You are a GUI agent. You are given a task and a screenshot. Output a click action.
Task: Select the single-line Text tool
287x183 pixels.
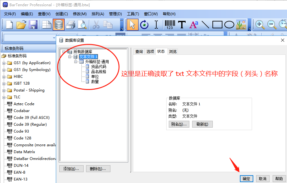click(182, 25)
